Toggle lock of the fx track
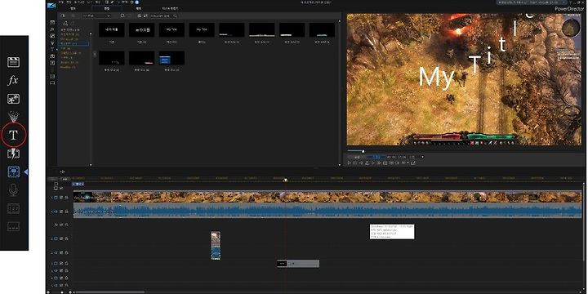The image size is (588, 294). [x=66, y=225]
